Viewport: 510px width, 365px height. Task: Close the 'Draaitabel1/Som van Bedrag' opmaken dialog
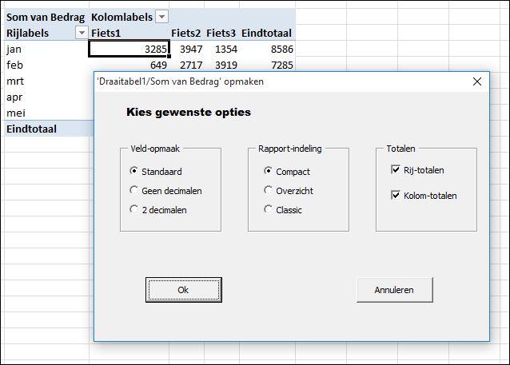pos(476,81)
